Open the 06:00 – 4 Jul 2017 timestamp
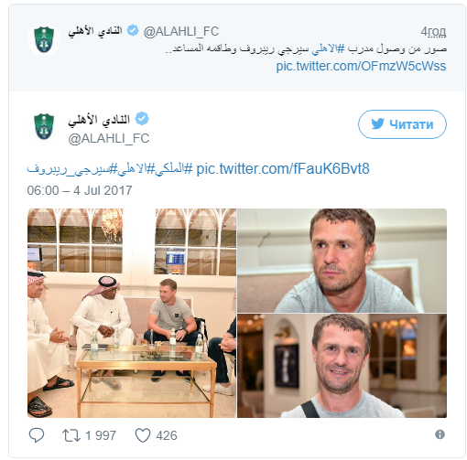The image size is (467, 460). (80, 190)
